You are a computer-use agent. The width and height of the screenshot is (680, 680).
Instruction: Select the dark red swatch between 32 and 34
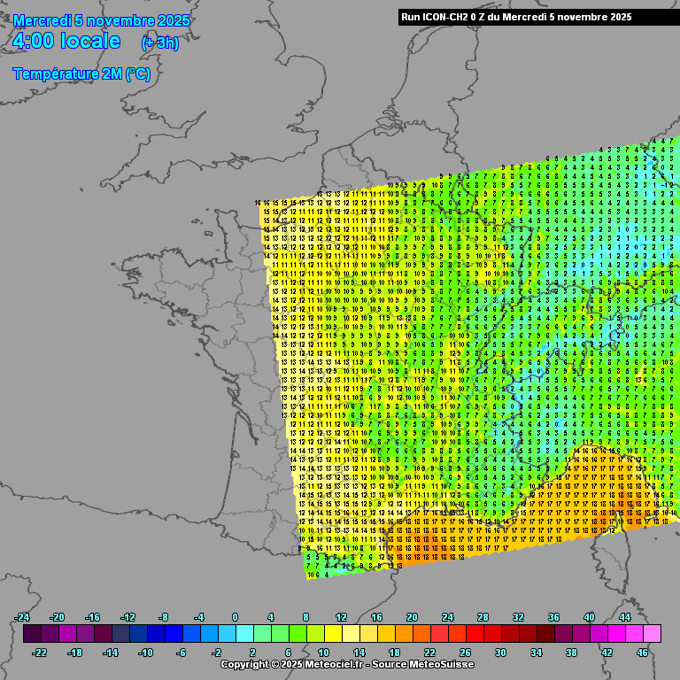pyautogui.click(x=528, y=634)
